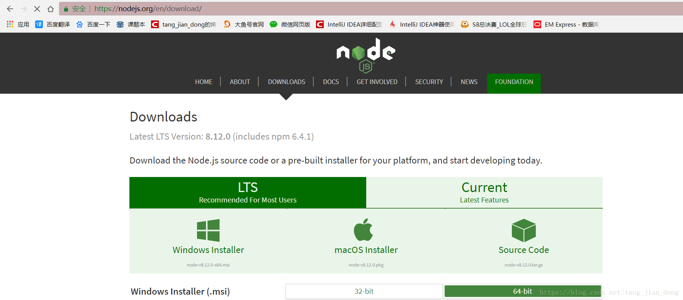Click the green secure lock icon
The width and height of the screenshot is (683, 300).
pos(66,9)
